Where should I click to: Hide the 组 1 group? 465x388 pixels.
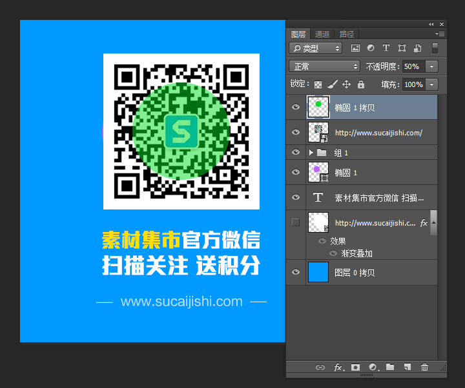coord(296,152)
